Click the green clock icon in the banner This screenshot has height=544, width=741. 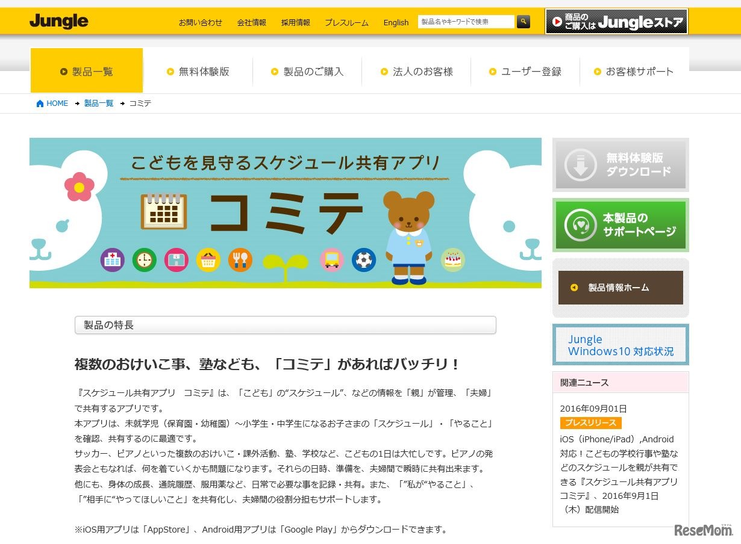coord(145,260)
